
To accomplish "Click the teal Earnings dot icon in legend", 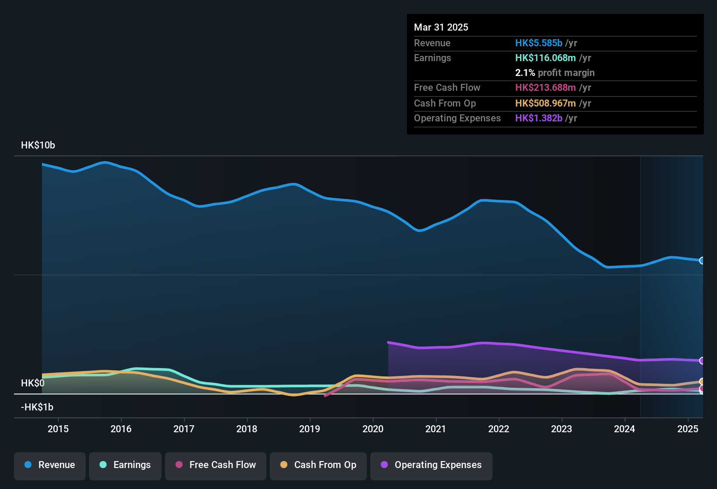I will 103,465.
